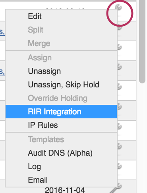Image resolution: width=147 pixels, height=193 pixels.
Task: Click the wrench icon beside Log
Action: click(x=119, y=166)
